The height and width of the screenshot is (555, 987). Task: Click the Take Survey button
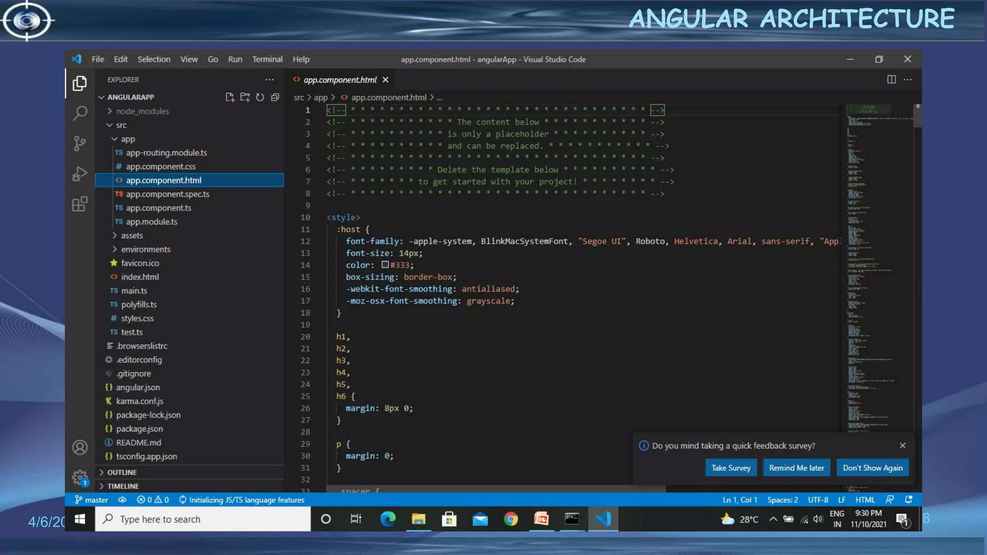click(x=731, y=468)
